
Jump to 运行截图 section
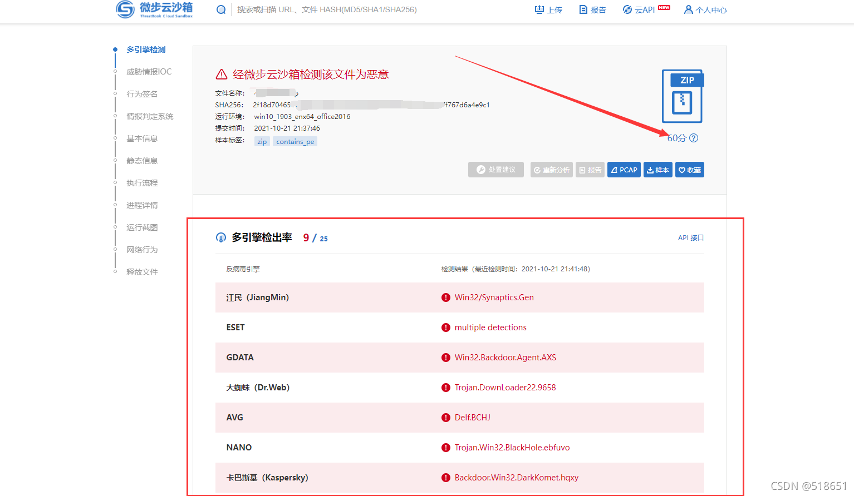tap(142, 227)
